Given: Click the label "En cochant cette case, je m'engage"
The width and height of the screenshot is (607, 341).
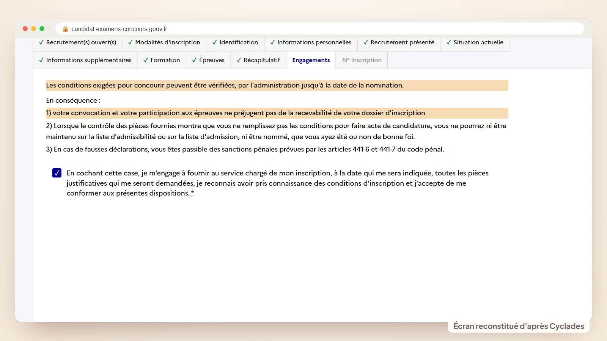Looking at the screenshot, I should pyautogui.click(x=278, y=183).
